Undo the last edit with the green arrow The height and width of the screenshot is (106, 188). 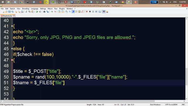[x=37, y=12]
